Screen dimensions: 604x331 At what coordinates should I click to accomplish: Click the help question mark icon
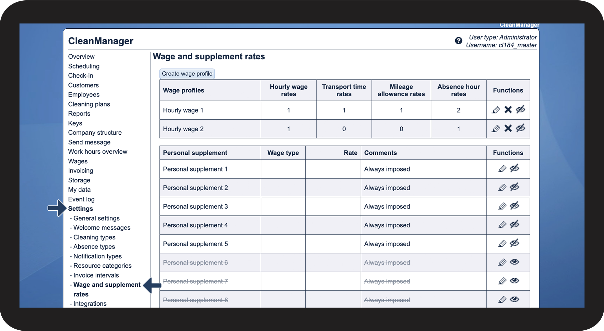(x=458, y=41)
